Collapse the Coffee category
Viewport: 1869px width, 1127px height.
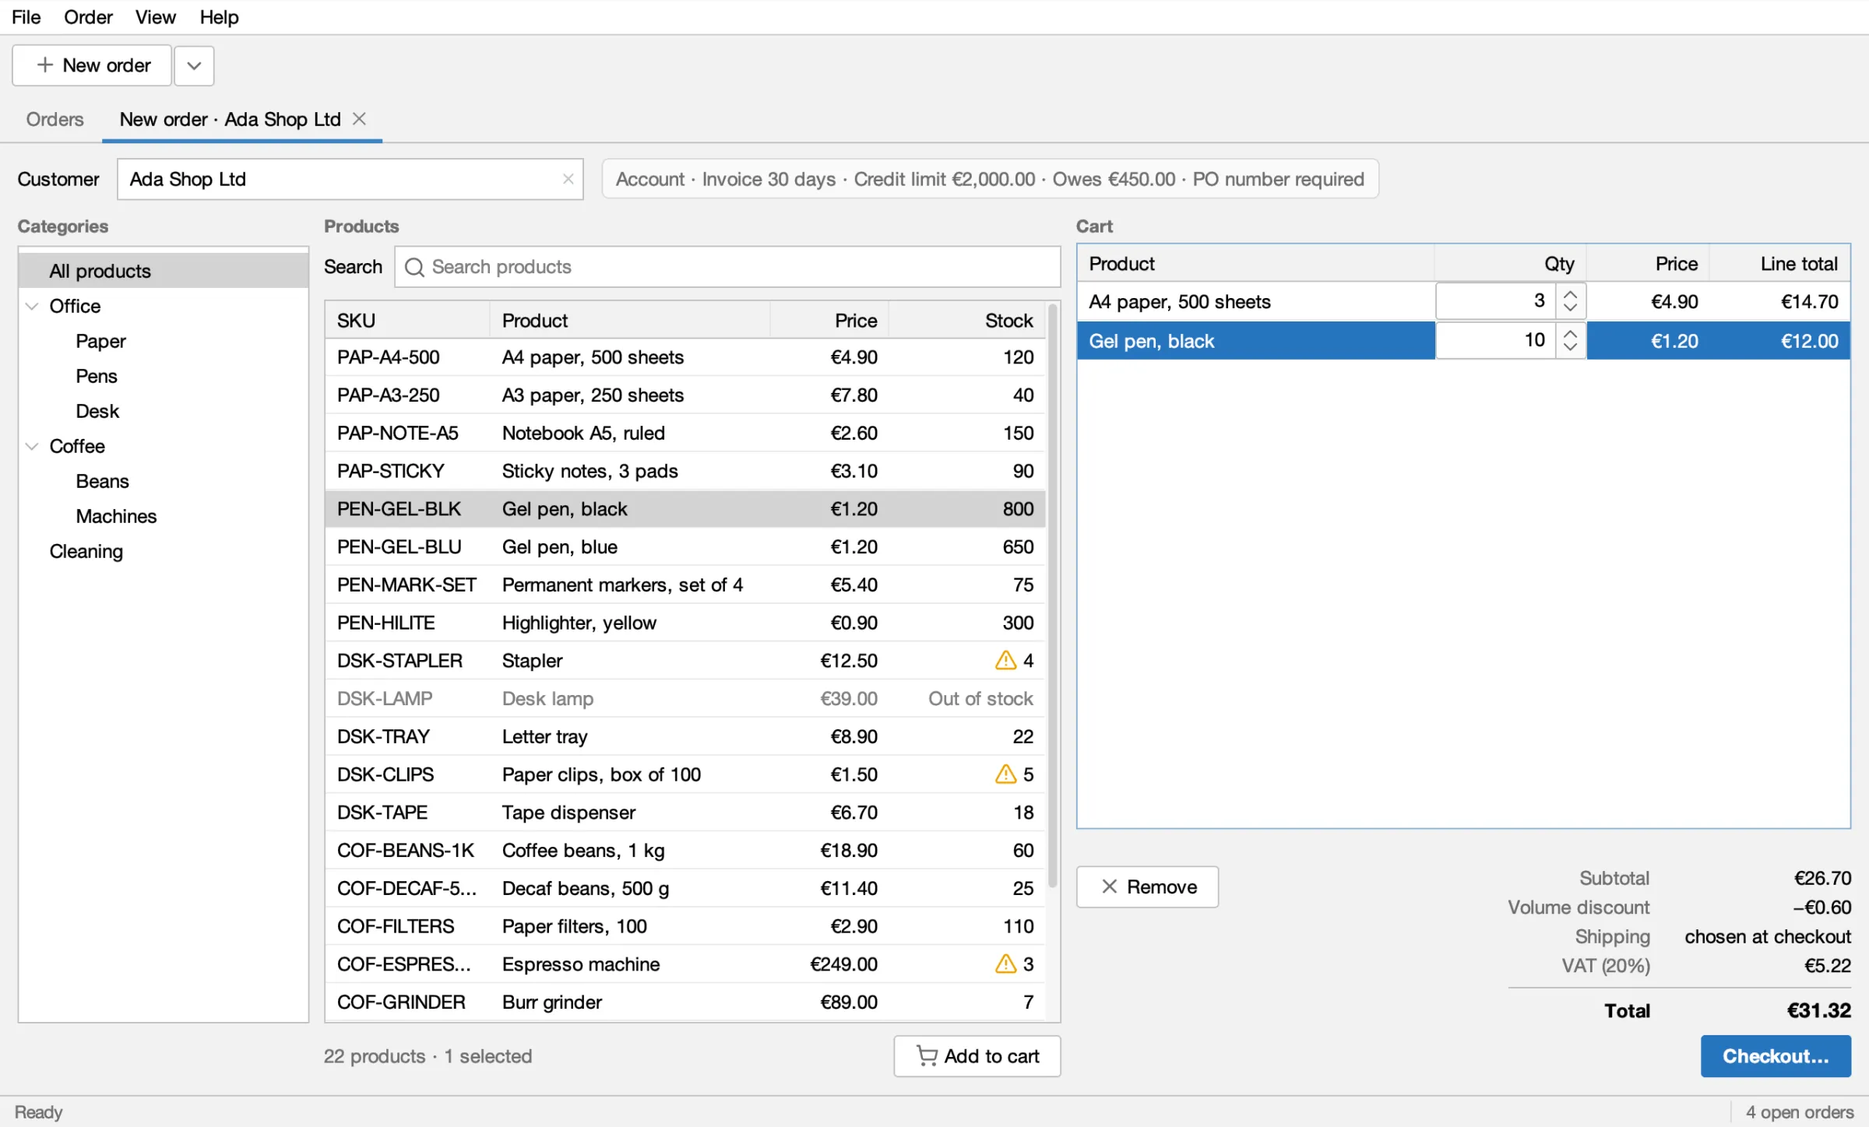coord(32,446)
